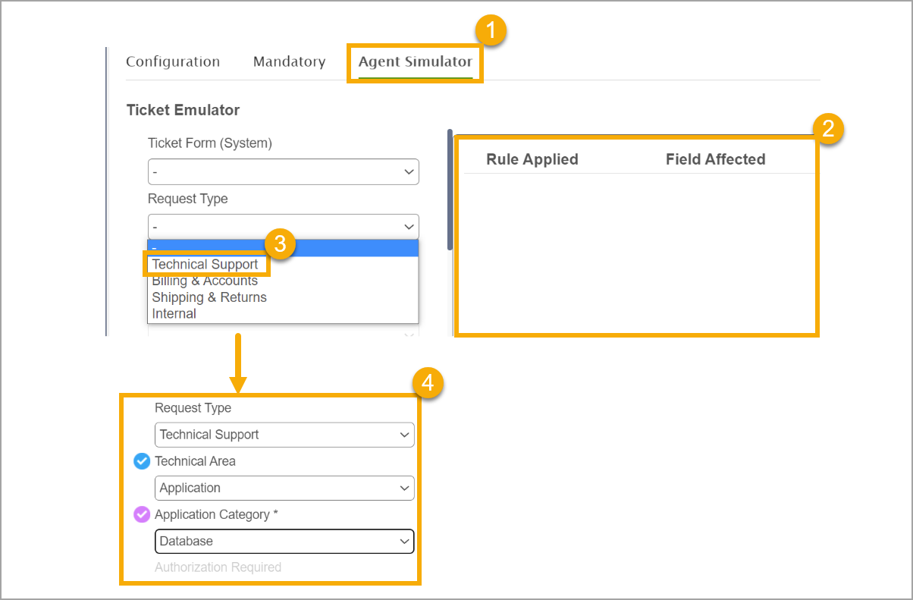Click the purple checkmark beside Application Category
Viewport: 913px width, 600px height.
click(x=141, y=514)
